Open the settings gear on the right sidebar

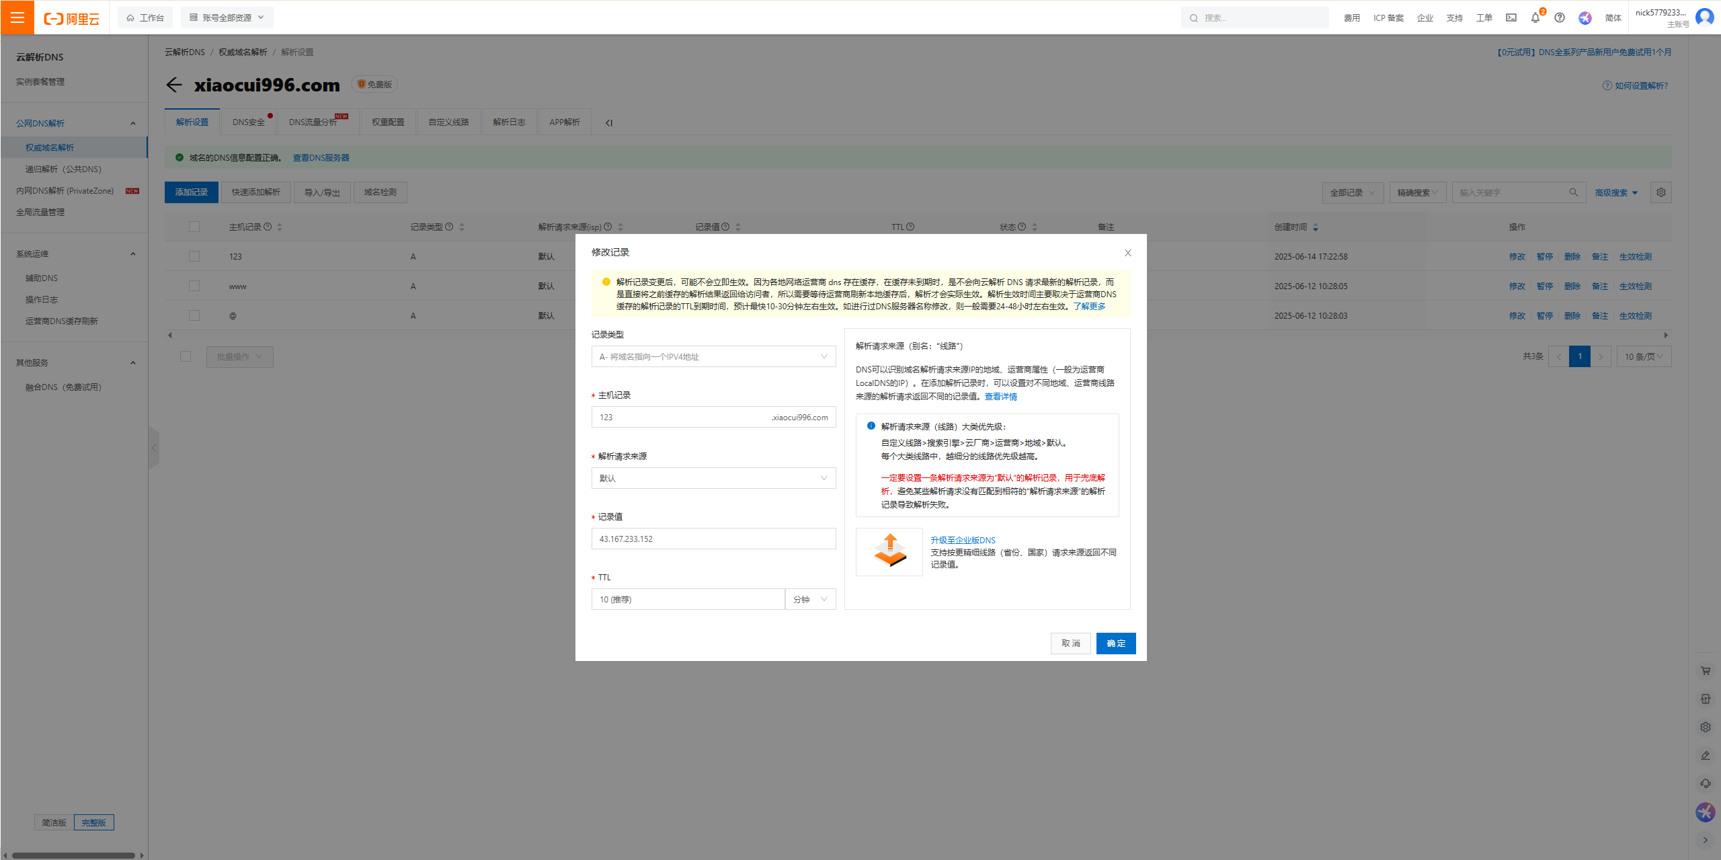(1705, 727)
